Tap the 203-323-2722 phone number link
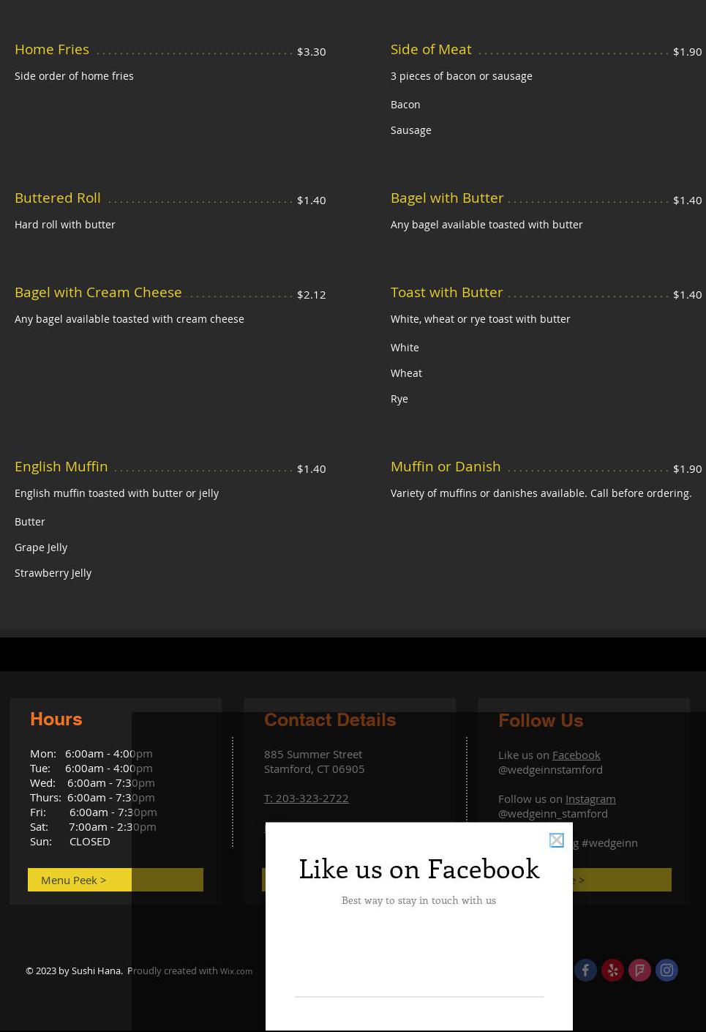 click(x=306, y=798)
